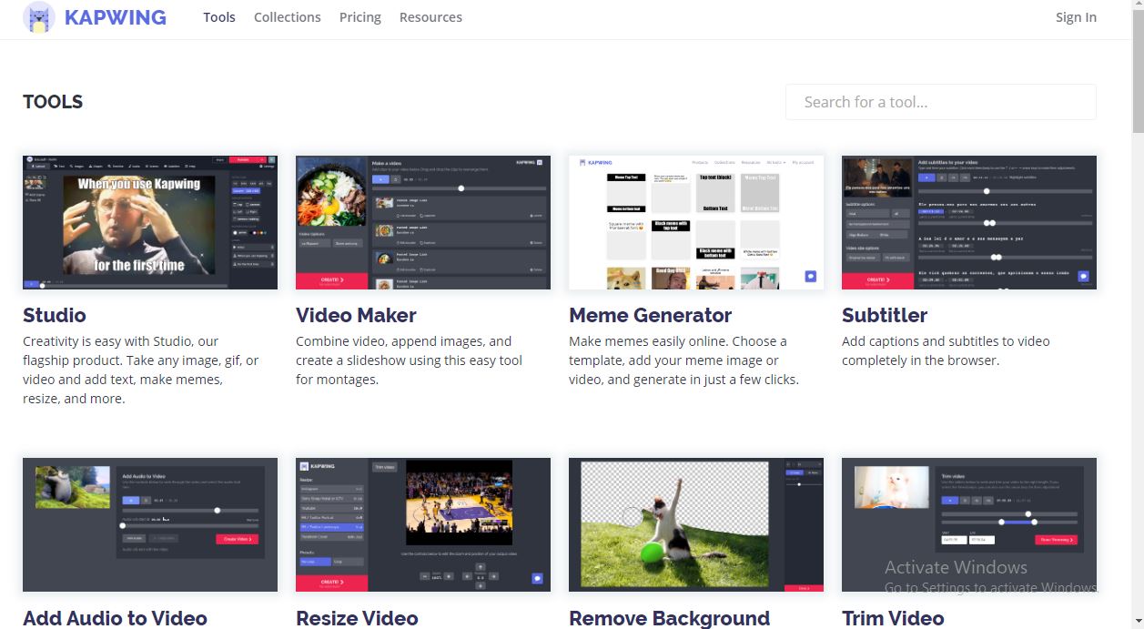Image resolution: width=1144 pixels, height=629 pixels.
Task: Open the Subtitler thumbnail
Action: click(969, 223)
